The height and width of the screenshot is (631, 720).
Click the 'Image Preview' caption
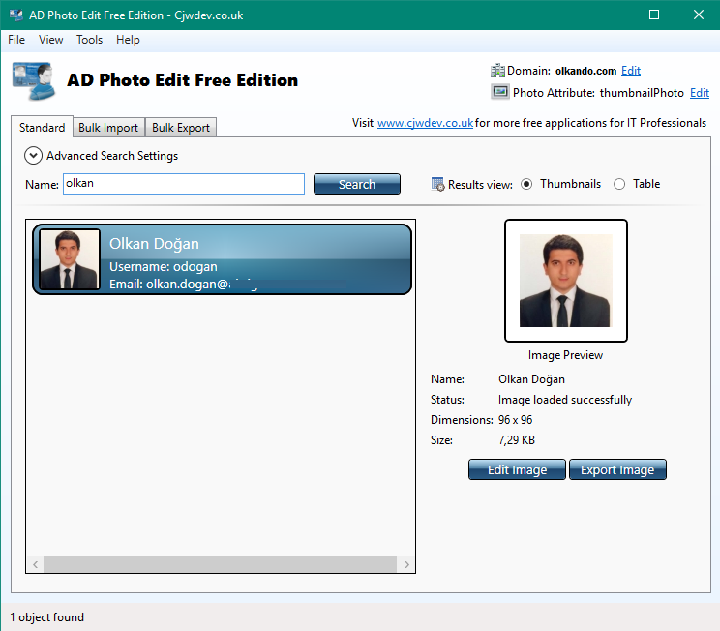pos(565,355)
